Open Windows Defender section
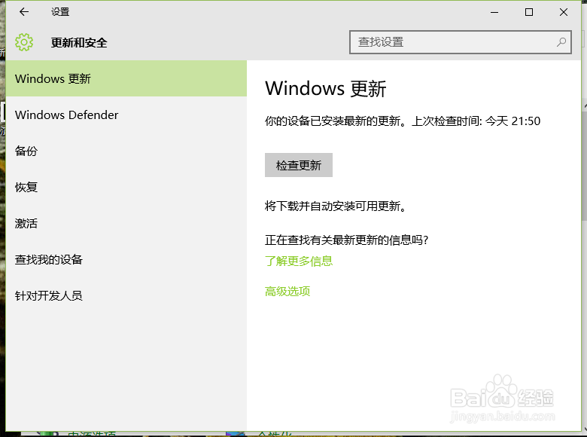The image size is (587, 437). (x=126, y=115)
